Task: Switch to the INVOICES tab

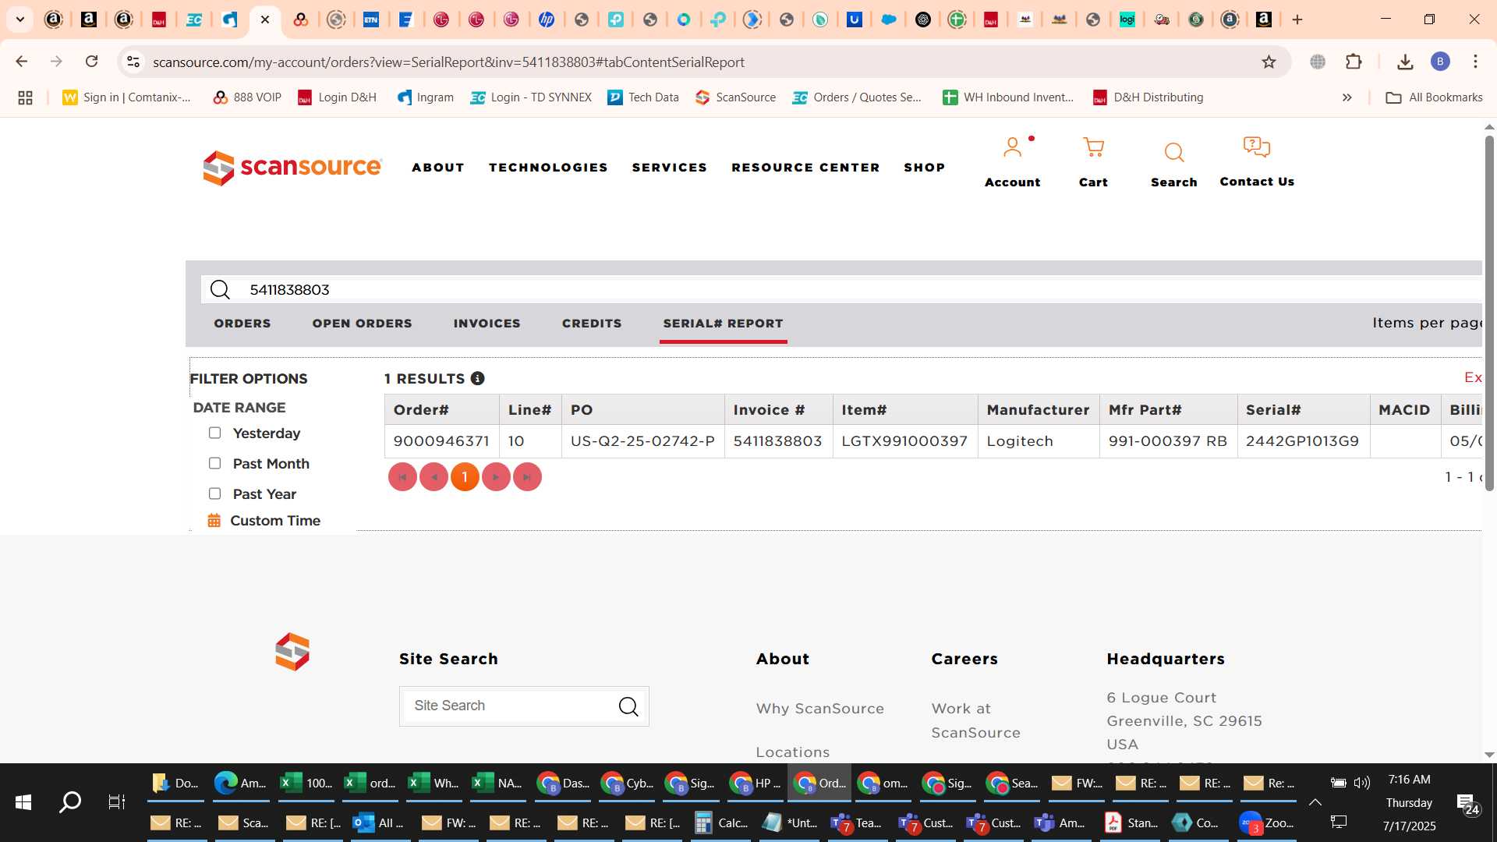Action: click(487, 324)
